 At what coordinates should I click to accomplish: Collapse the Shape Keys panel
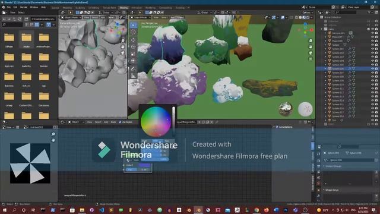pos(324,190)
